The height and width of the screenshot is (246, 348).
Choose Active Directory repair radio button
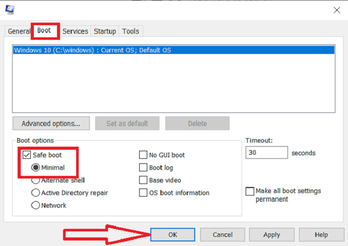click(36, 193)
